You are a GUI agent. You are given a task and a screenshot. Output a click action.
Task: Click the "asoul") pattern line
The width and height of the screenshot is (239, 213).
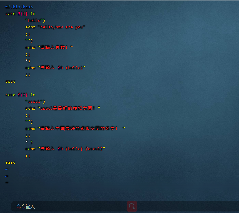pos(35,102)
